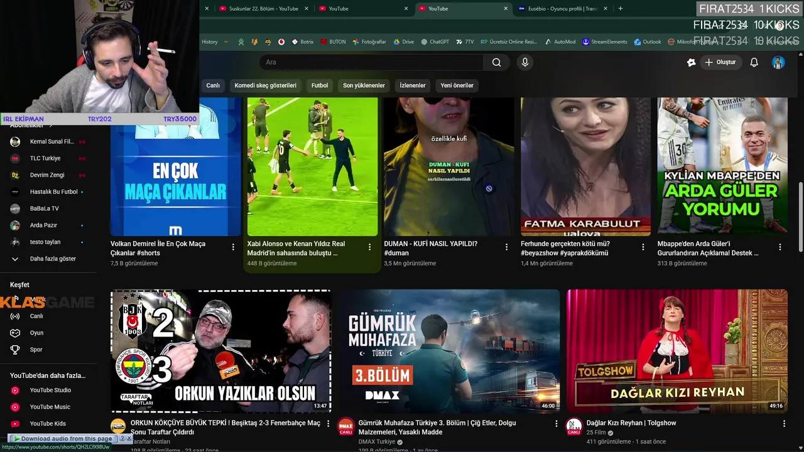Click the Oluştur create button
The image size is (804, 452).
pos(720,62)
